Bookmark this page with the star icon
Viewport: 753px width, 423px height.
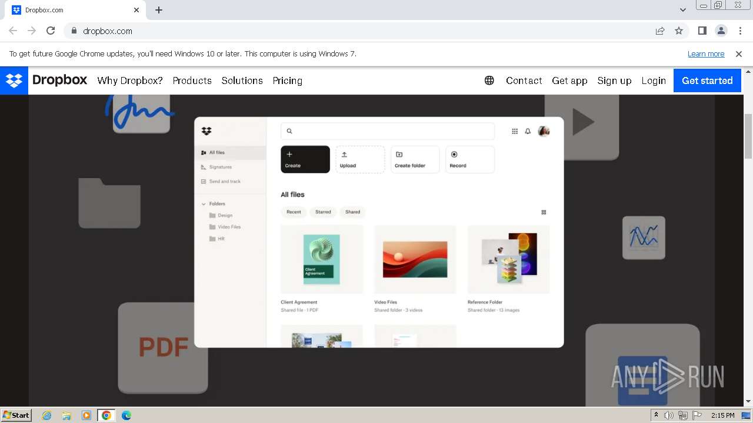[679, 31]
